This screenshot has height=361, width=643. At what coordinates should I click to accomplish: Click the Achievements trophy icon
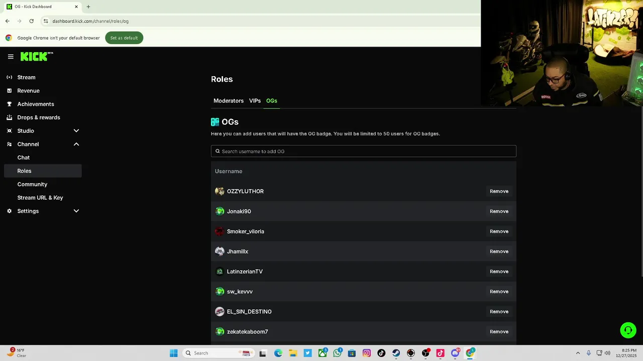click(x=9, y=104)
